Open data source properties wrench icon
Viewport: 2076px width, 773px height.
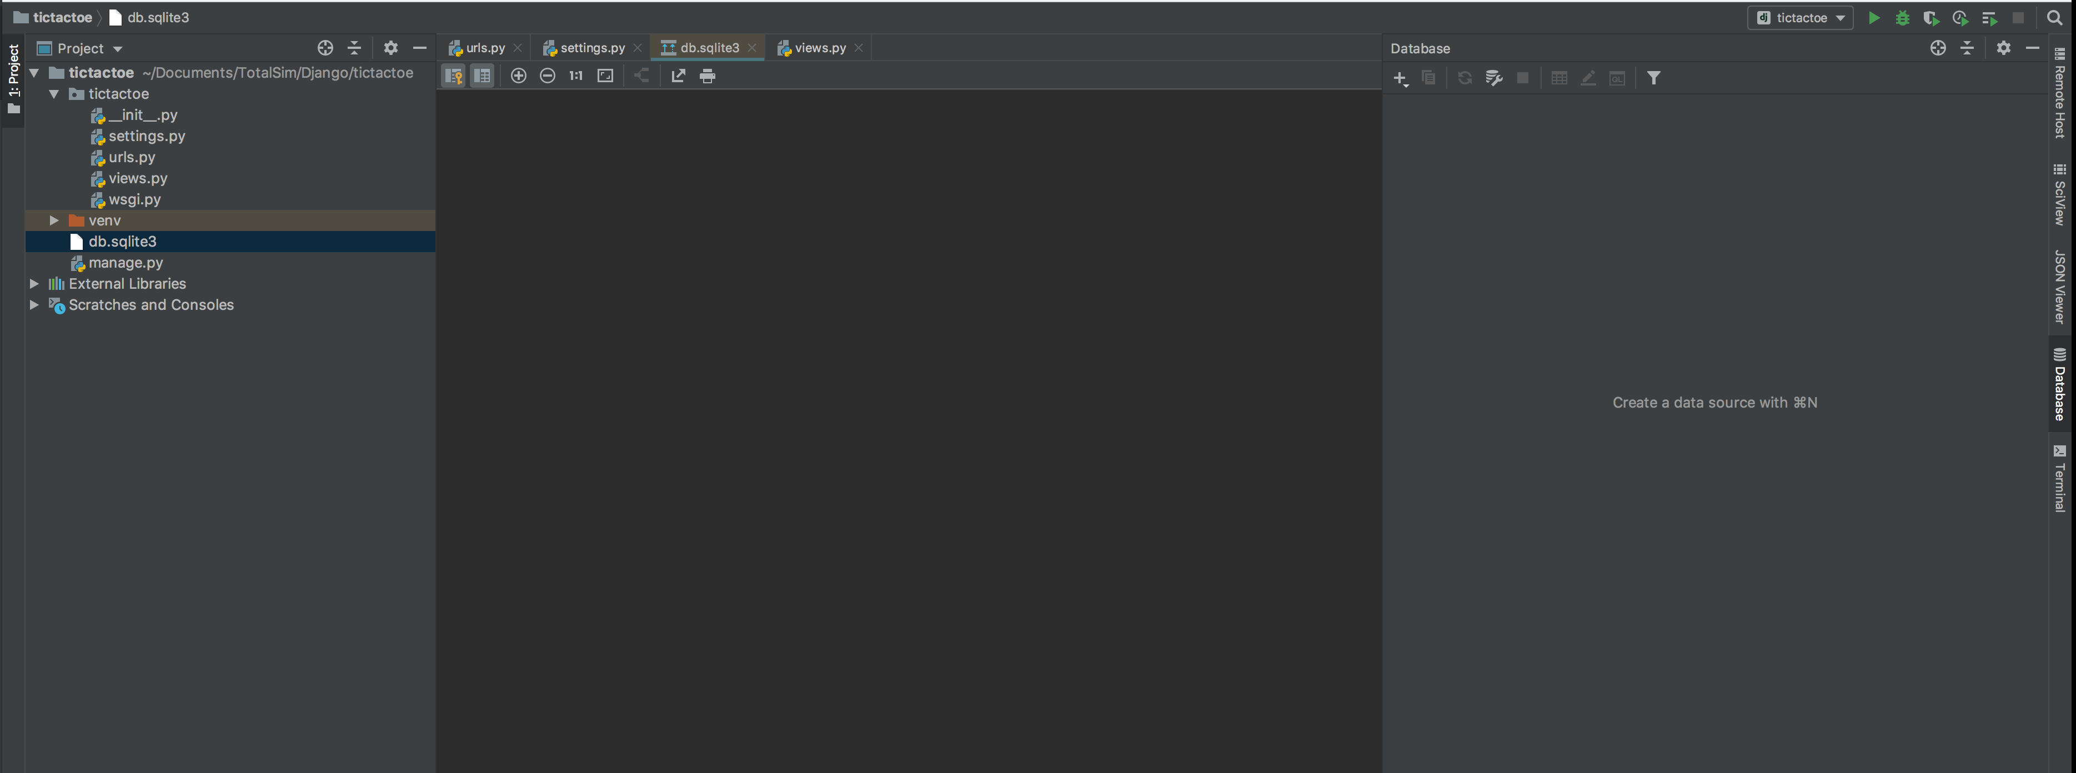click(1493, 78)
